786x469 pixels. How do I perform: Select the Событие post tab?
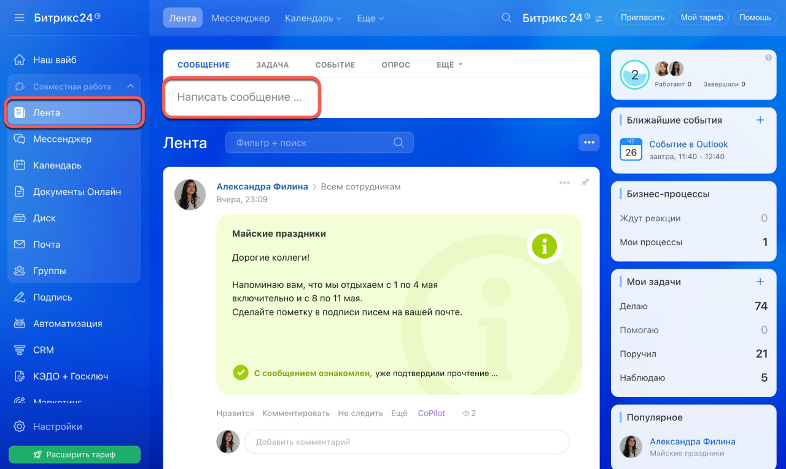pyautogui.click(x=335, y=65)
